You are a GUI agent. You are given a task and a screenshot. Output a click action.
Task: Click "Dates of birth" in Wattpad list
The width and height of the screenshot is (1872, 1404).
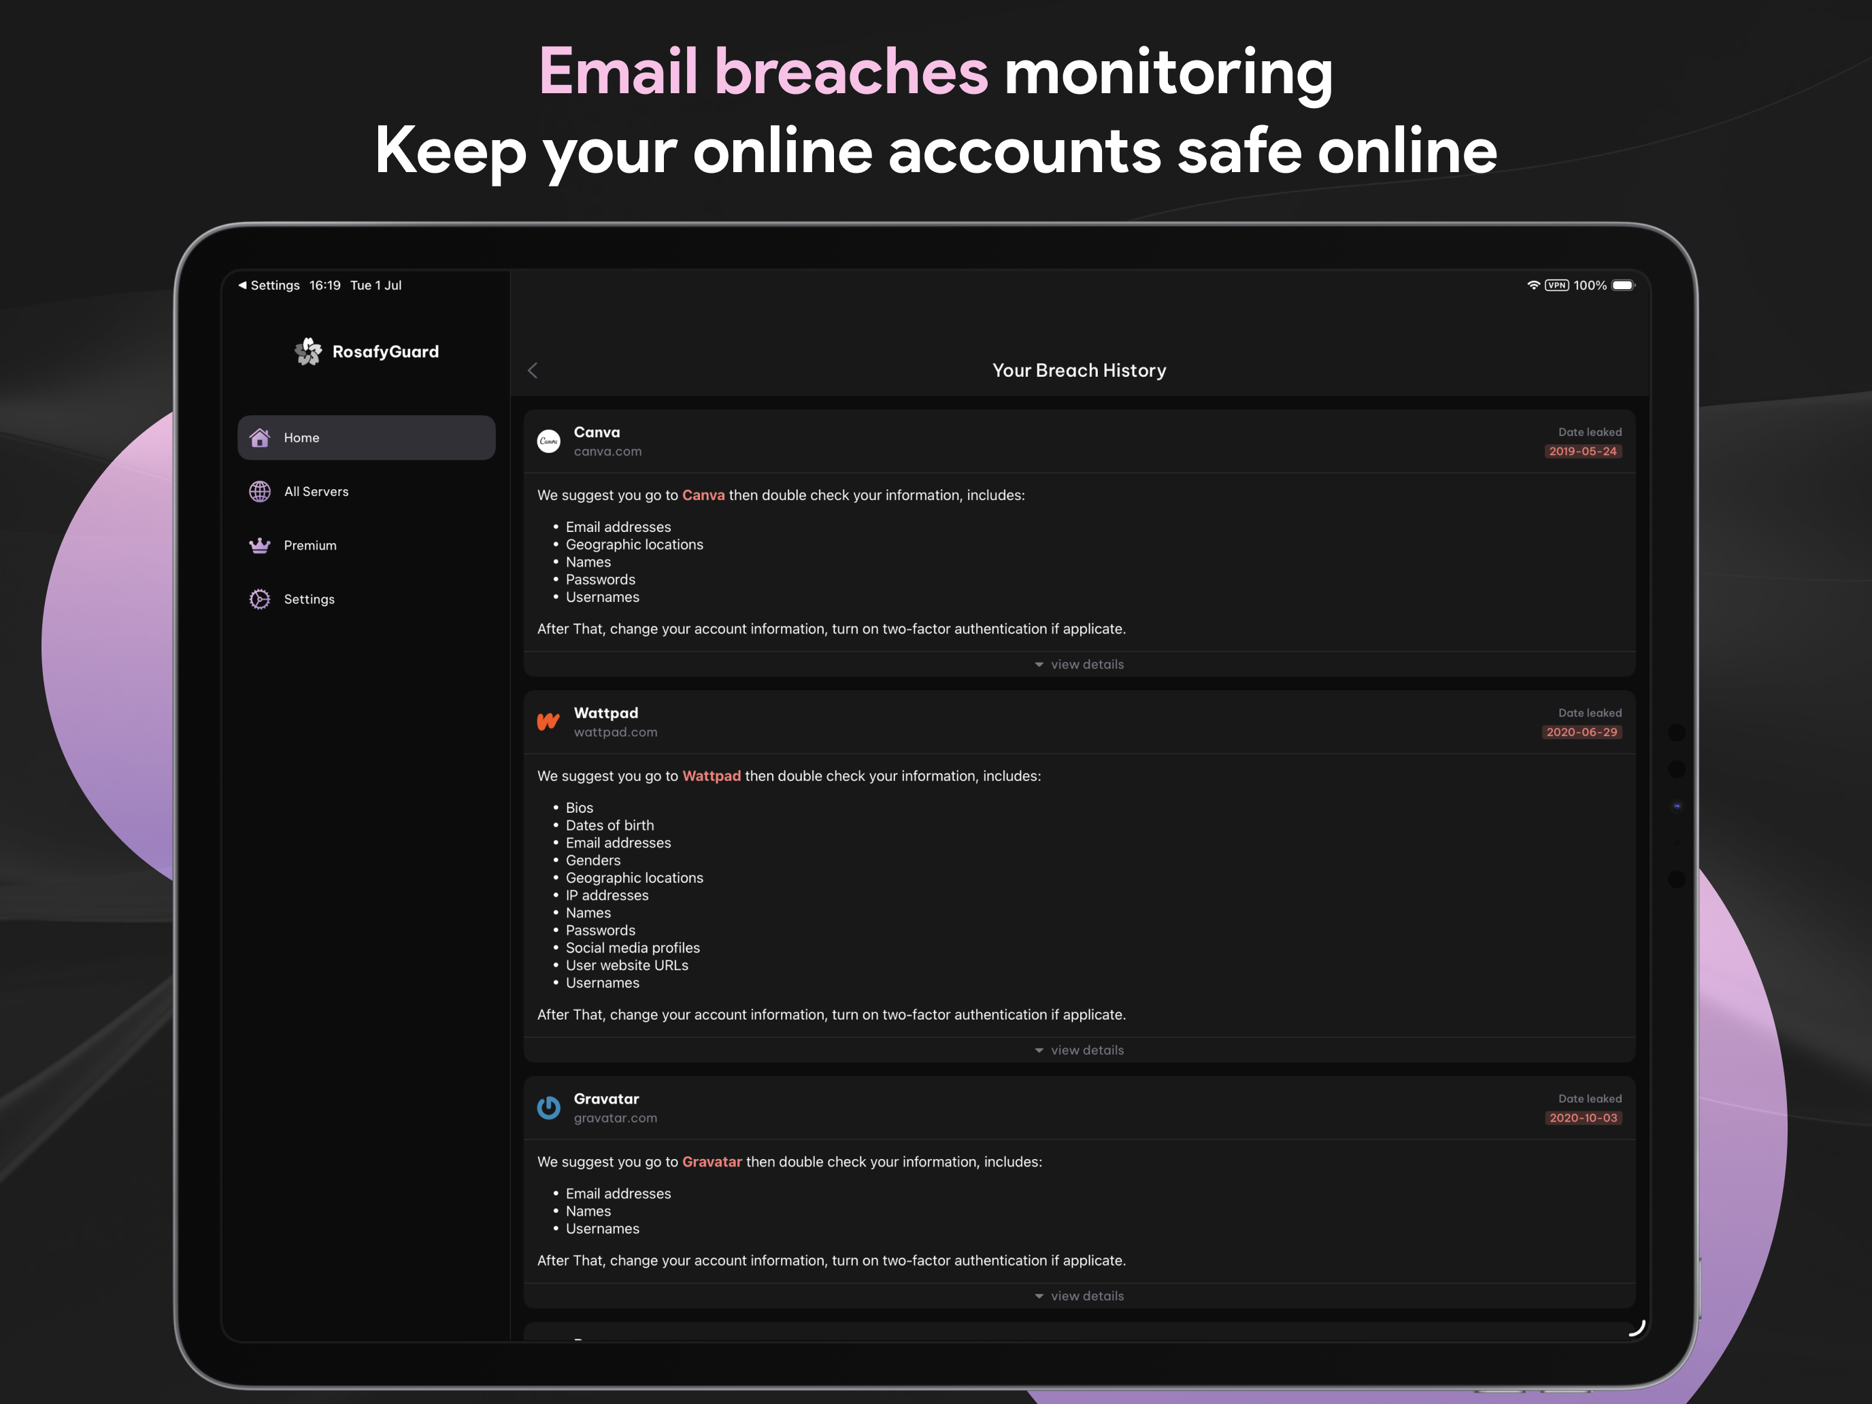point(609,825)
